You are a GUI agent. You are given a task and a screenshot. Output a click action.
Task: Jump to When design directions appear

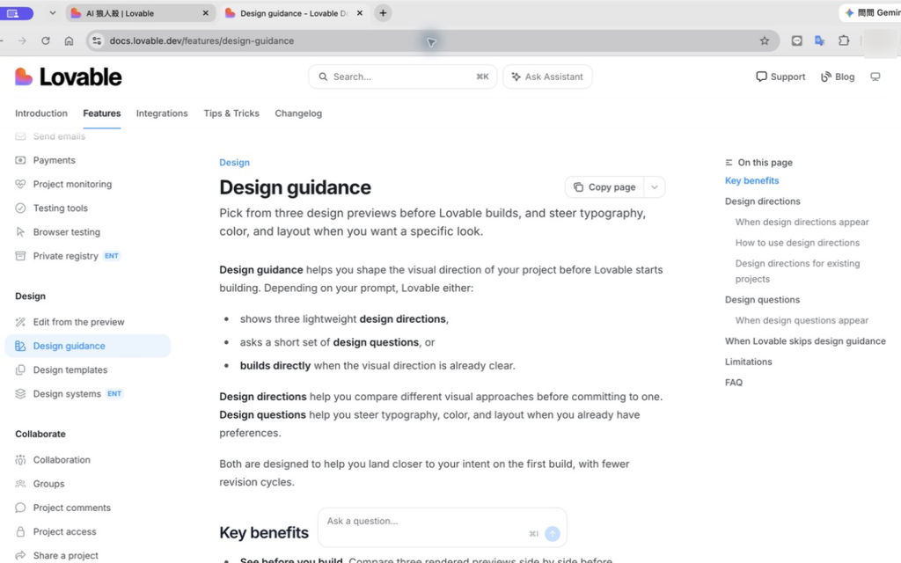(802, 222)
